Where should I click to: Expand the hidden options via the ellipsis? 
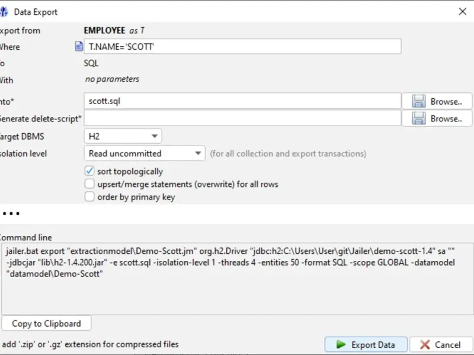(x=11, y=213)
